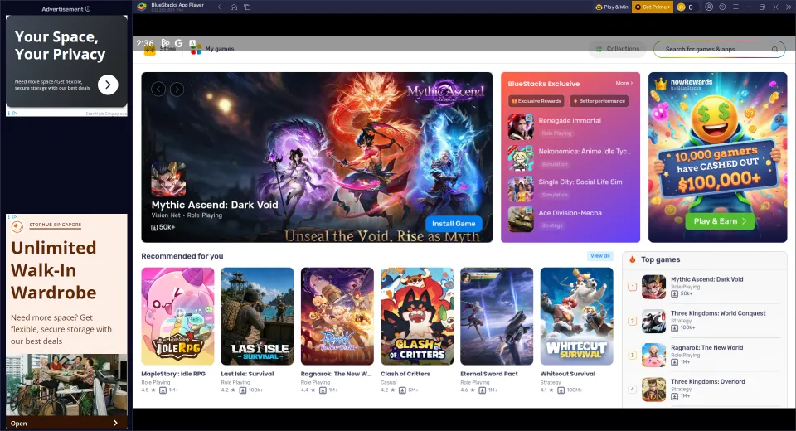Viewport: 796px width, 431px height.
Task: Open Renegade Immortal game icon
Action: (x=521, y=127)
